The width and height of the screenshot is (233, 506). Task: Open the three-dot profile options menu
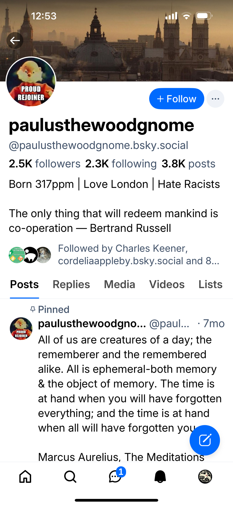(x=215, y=99)
